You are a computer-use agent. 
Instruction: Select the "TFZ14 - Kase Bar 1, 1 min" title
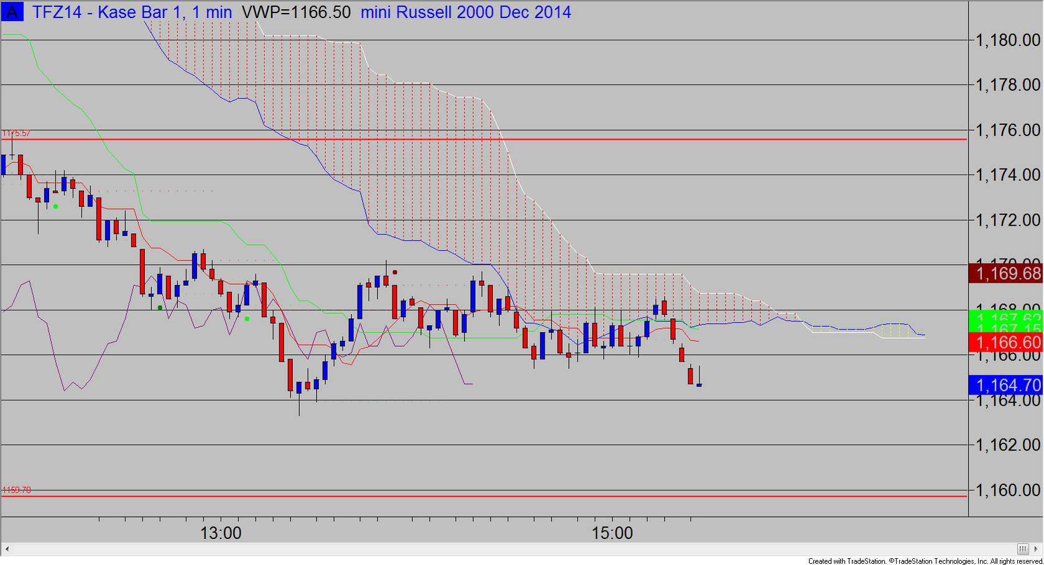coord(132,12)
